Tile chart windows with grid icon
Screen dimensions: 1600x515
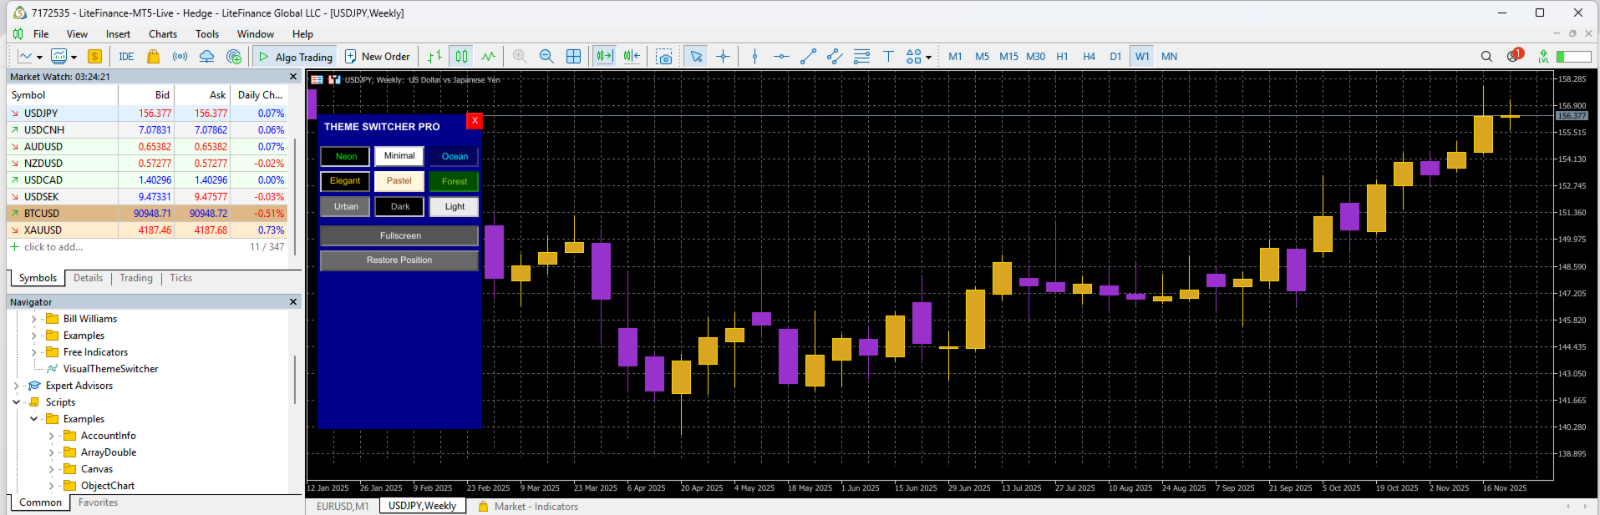(x=573, y=57)
